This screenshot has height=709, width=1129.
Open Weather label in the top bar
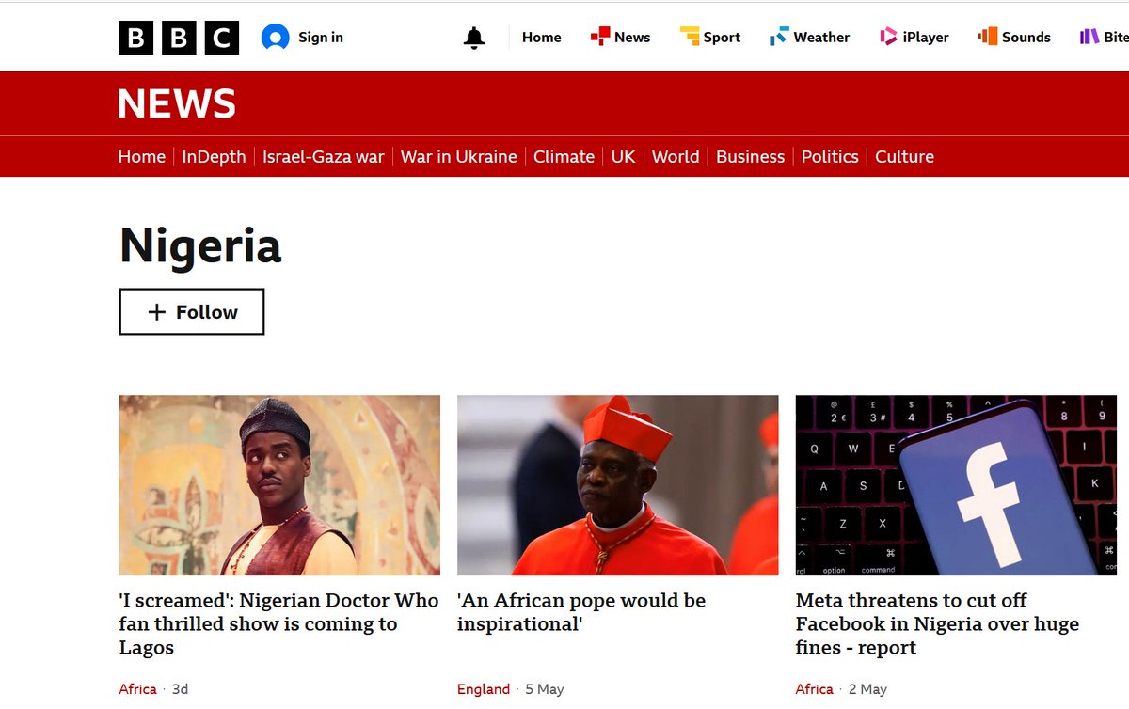tap(821, 38)
